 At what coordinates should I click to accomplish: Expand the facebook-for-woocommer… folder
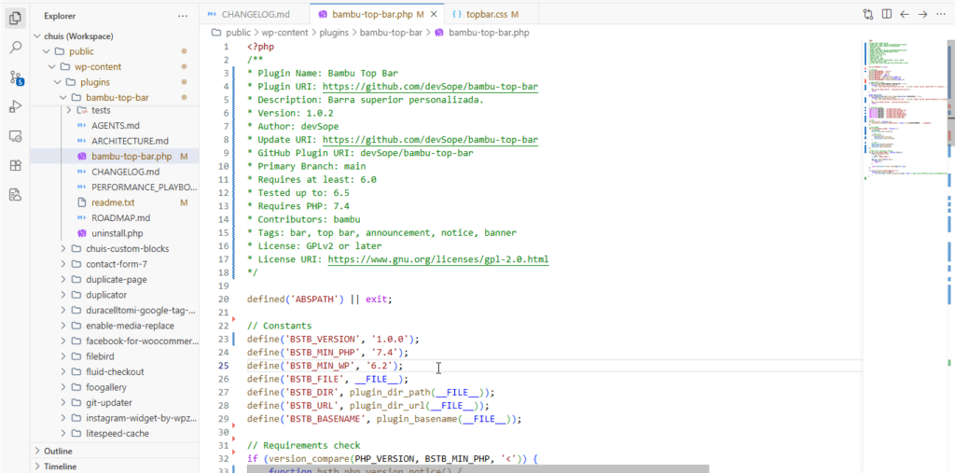coord(63,341)
